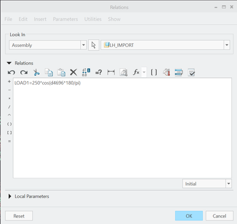Open the Assembly look-in dropdown

(84, 45)
